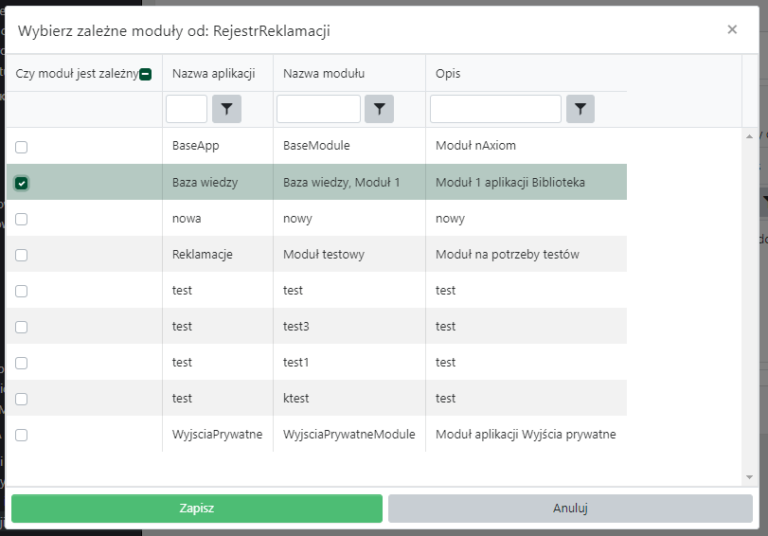Check the Reklamacje row checkbox

[21, 256]
